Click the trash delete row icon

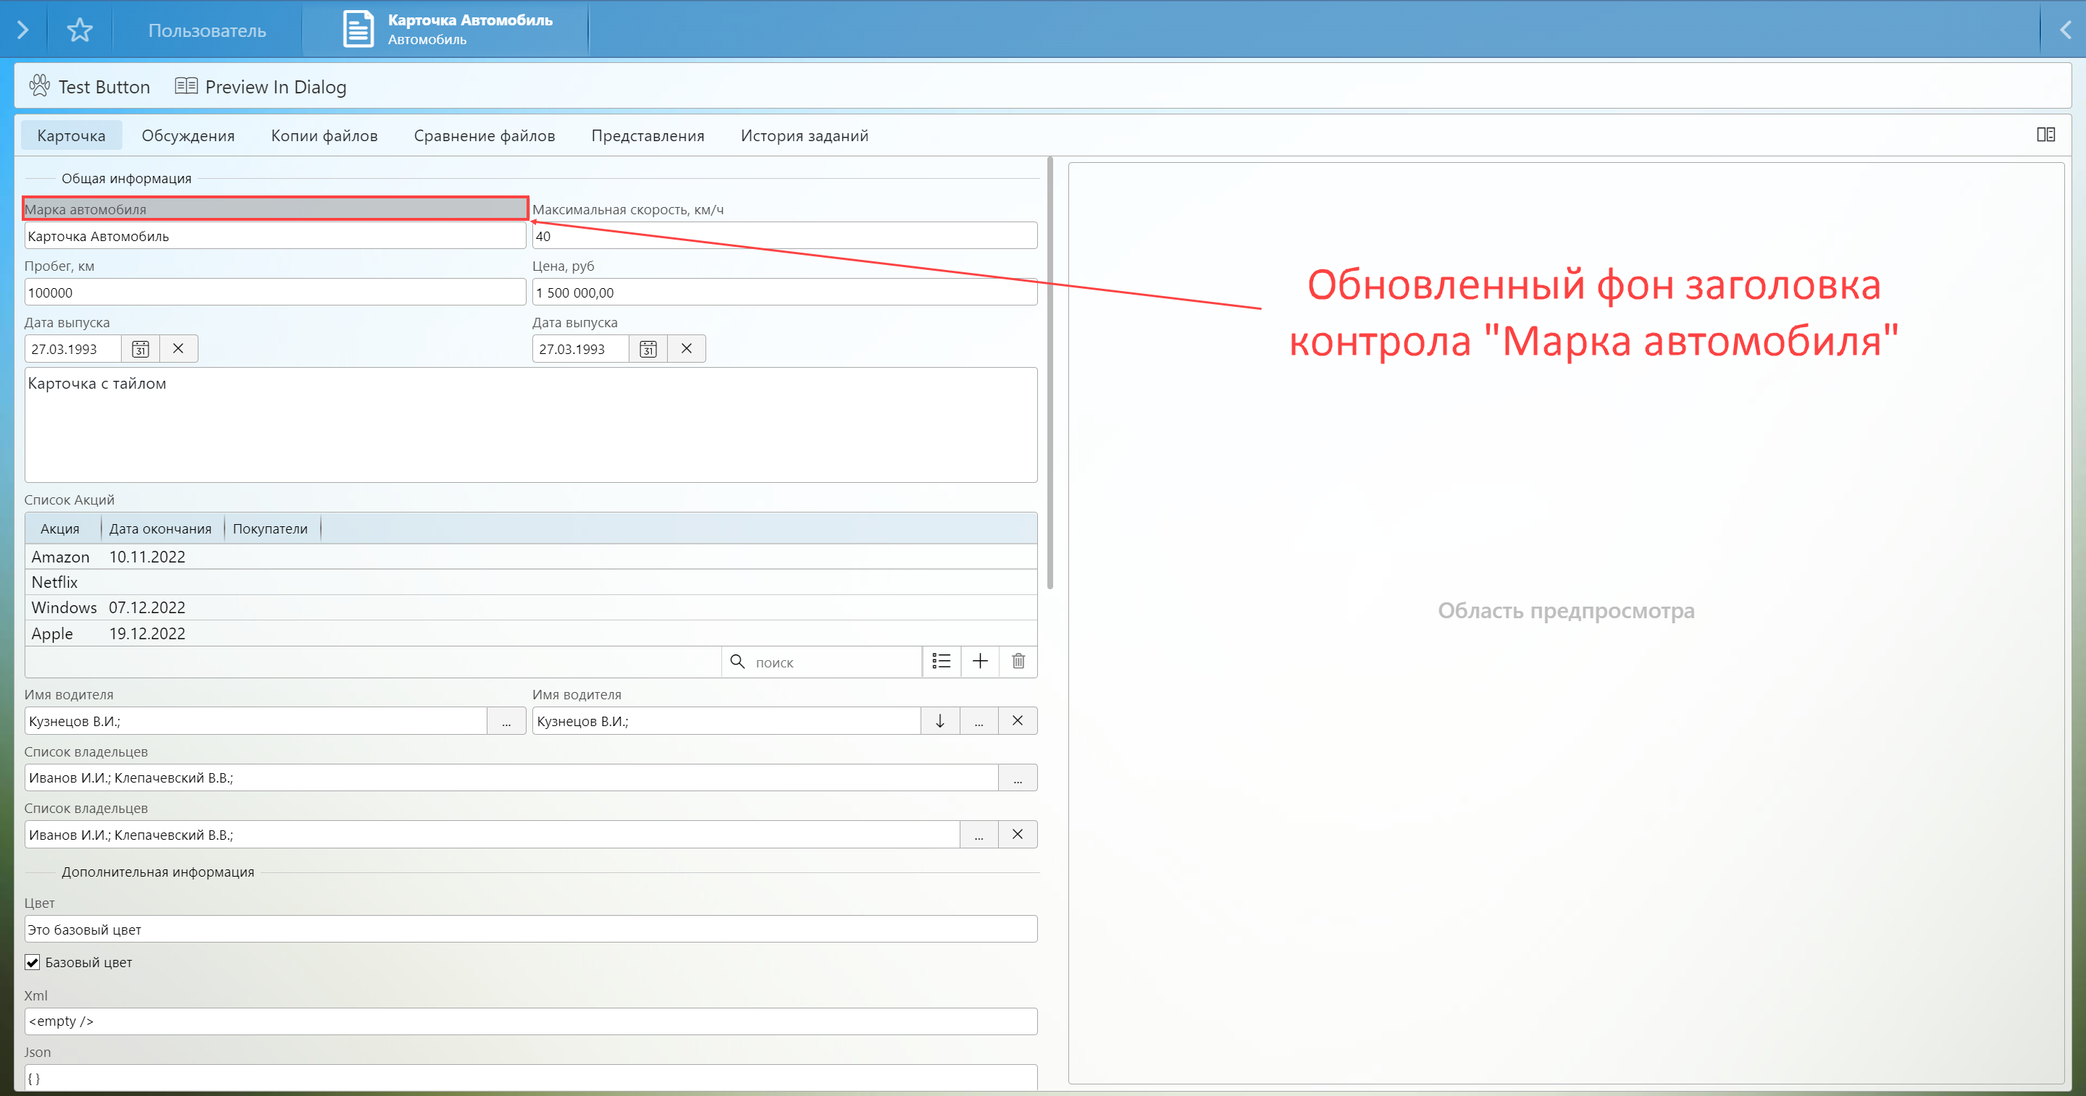pyautogui.click(x=1018, y=662)
